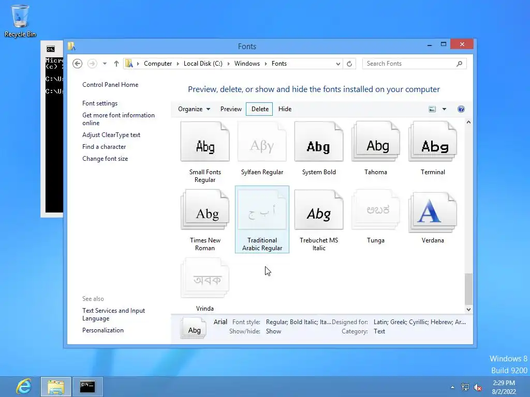Open Personalization link

(x=103, y=330)
